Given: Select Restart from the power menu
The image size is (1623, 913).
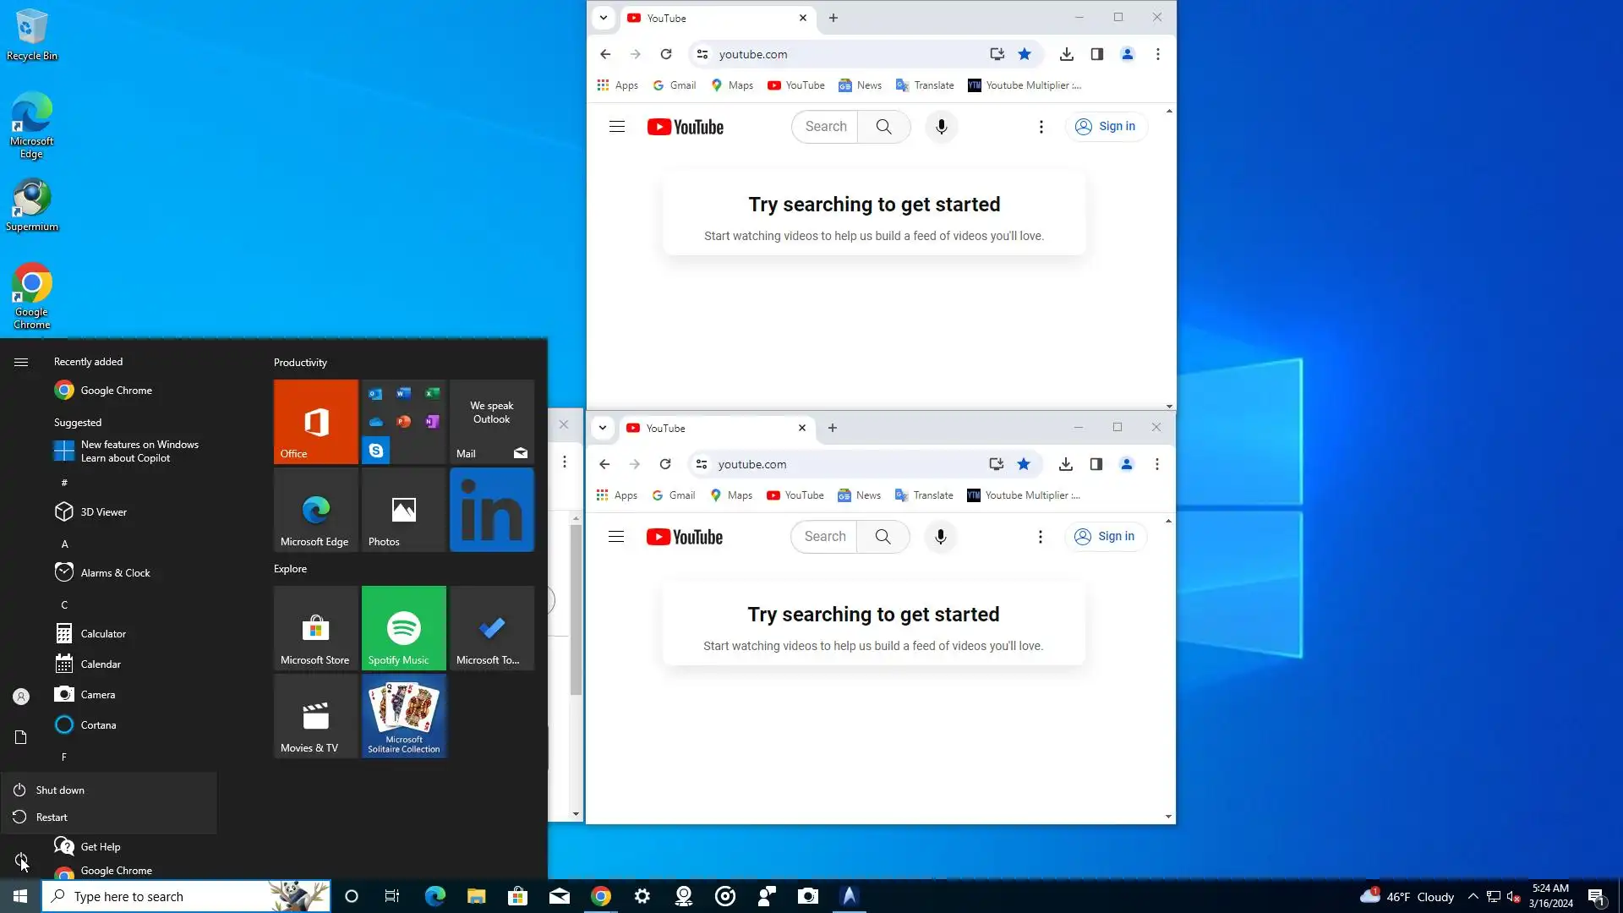Looking at the screenshot, I should coord(52,817).
